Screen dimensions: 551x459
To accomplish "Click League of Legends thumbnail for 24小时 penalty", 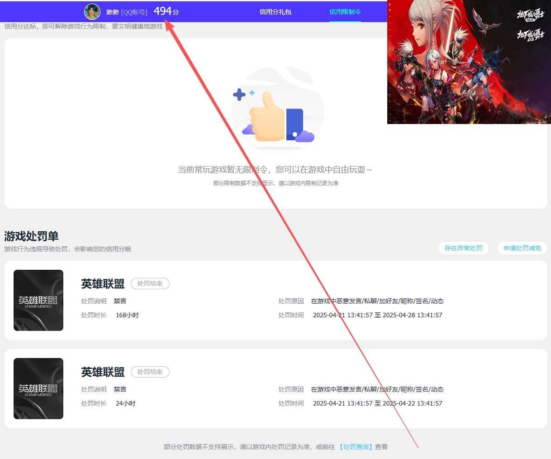I will 38,388.
